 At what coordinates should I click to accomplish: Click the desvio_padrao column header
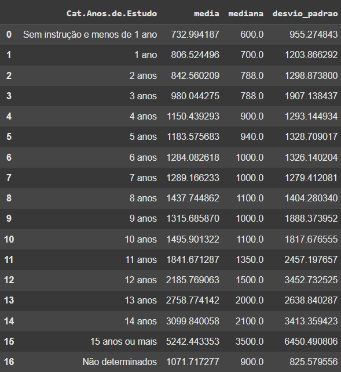(305, 14)
